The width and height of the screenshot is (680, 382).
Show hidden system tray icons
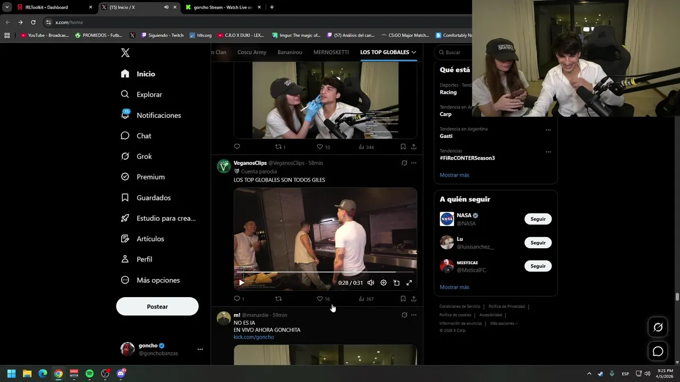pyautogui.click(x=589, y=374)
